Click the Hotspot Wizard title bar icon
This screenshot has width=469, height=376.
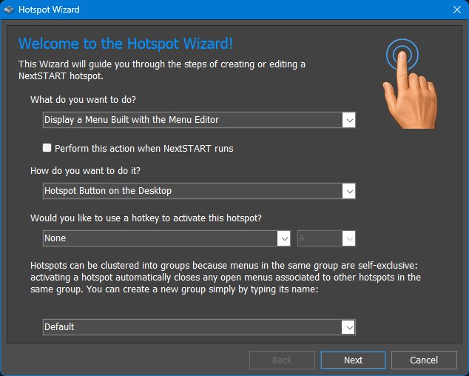(9, 10)
